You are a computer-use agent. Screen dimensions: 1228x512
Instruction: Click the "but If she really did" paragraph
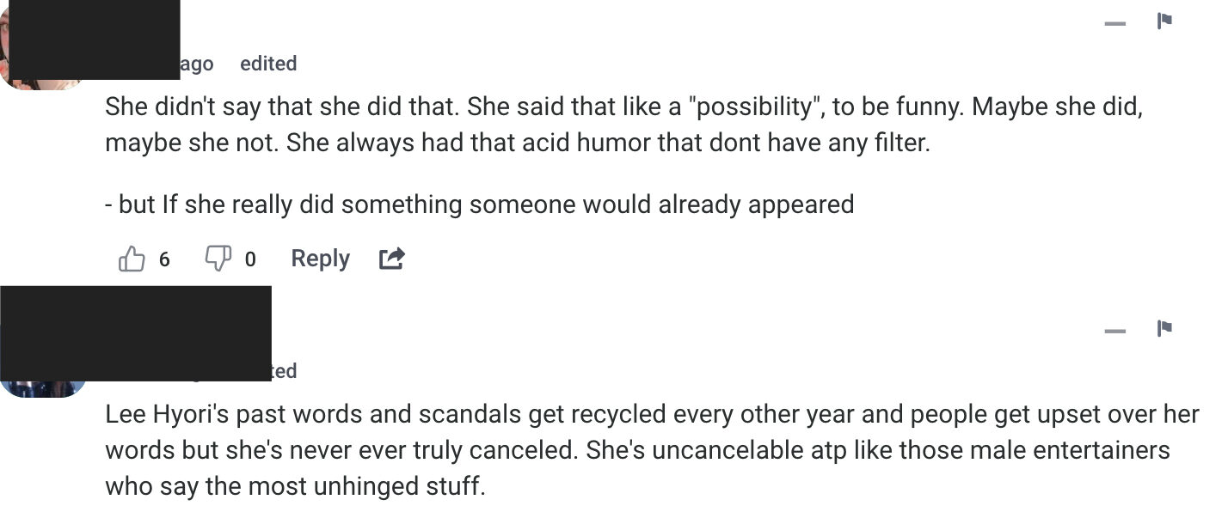(x=479, y=204)
